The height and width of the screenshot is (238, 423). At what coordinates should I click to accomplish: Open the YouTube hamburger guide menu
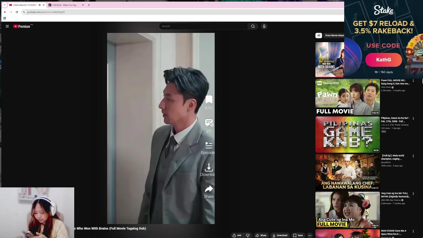click(x=7, y=26)
